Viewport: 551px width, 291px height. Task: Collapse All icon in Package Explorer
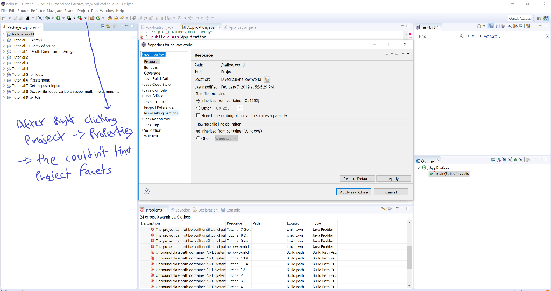coord(103,26)
